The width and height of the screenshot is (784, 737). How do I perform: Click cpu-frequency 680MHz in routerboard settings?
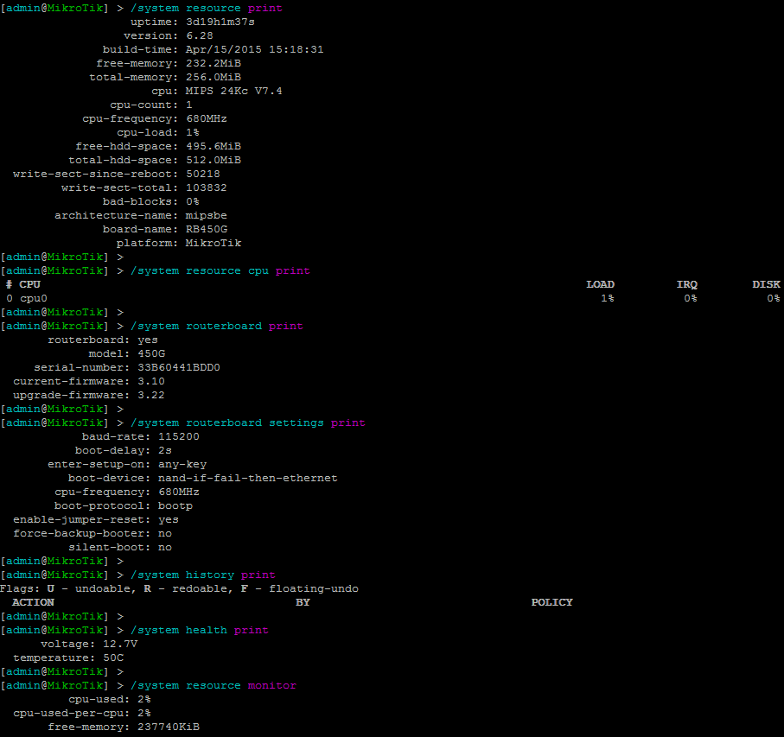coord(179,492)
